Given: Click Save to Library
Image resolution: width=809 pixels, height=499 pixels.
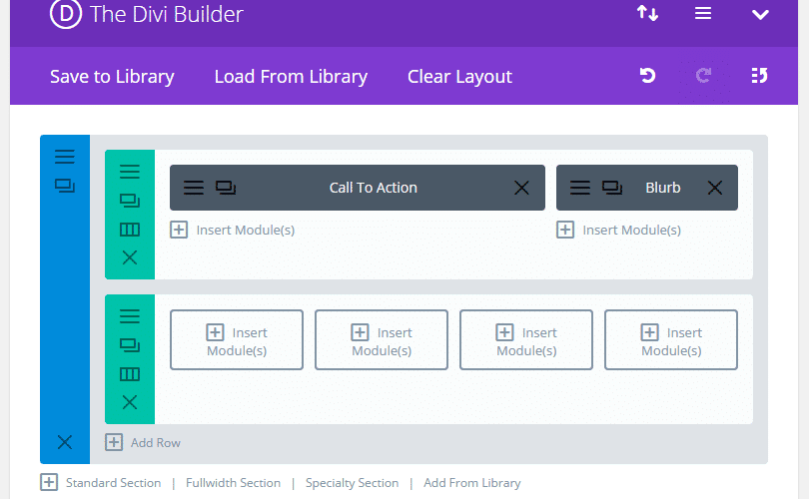Looking at the screenshot, I should pos(112,76).
